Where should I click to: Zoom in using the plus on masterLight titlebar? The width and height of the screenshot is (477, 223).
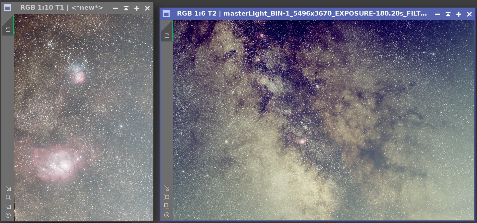tap(458, 14)
